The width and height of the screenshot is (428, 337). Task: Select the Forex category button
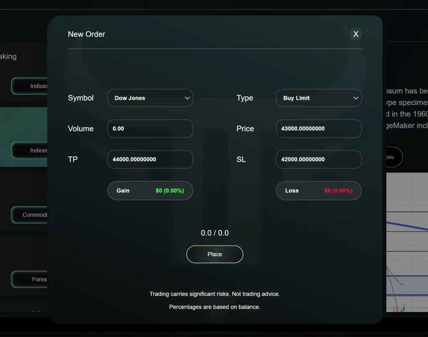(30, 279)
